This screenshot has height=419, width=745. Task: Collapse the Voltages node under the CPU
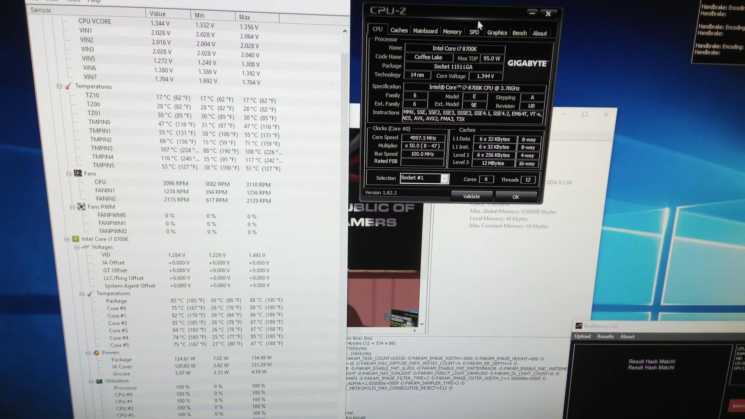(x=77, y=247)
